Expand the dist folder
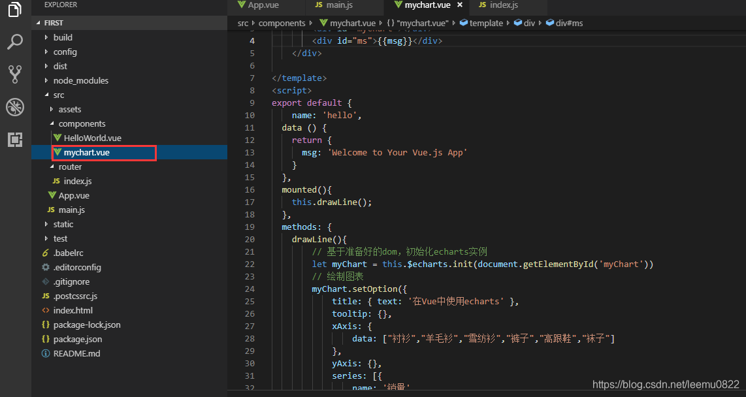Viewport: 746px width, 397px height. pos(46,66)
